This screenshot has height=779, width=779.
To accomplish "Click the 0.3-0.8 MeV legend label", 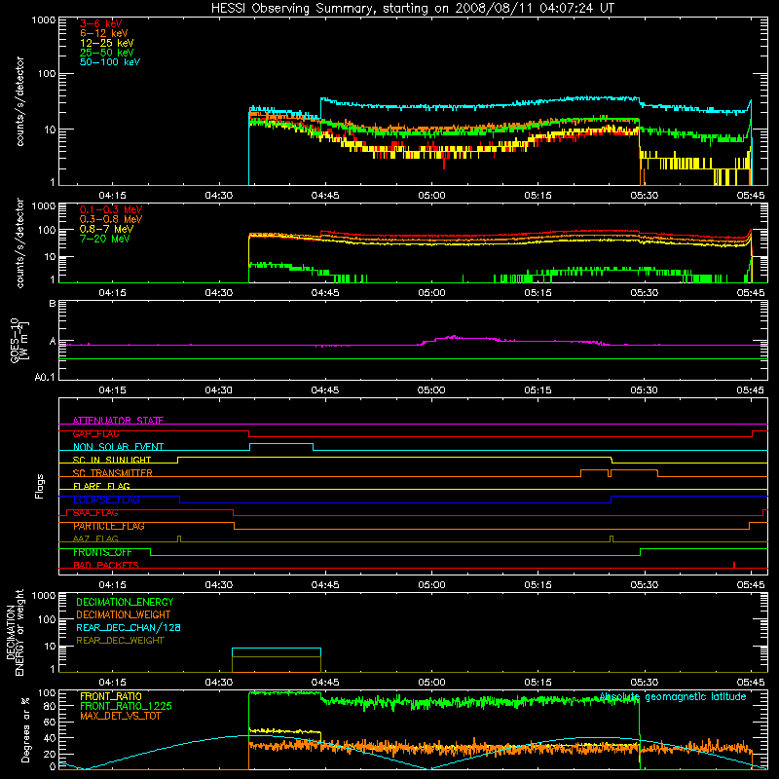I will click(111, 219).
